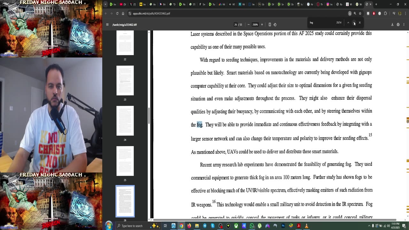Open Google Chrome from the taskbar

point(181,226)
